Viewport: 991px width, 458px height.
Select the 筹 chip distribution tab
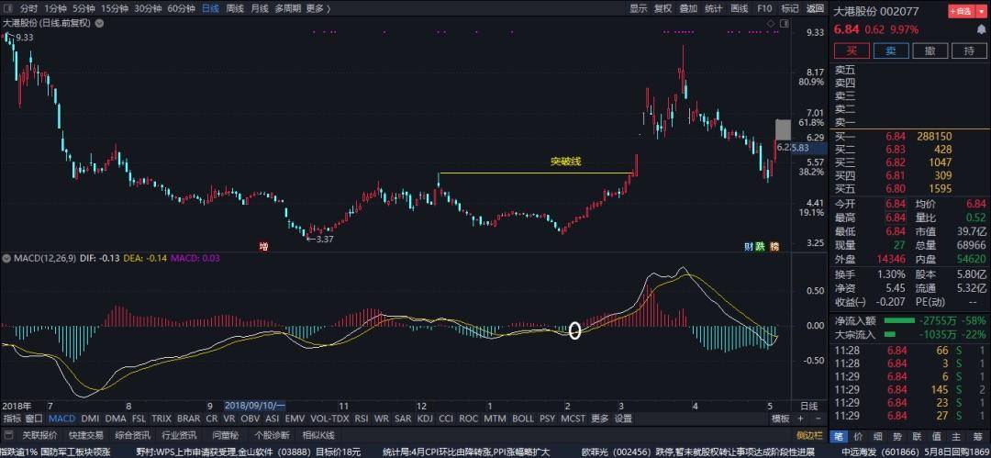[x=977, y=436]
